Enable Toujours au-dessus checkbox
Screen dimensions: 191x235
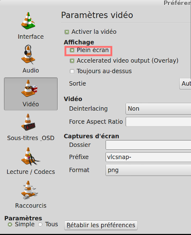72,71
